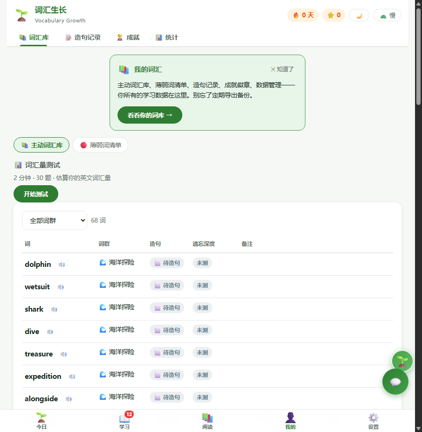Select the 薄弱词清单 filter pill
This screenshot has height=432, width=422.
point(100,145)
